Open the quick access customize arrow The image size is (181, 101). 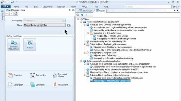(17, 2)
